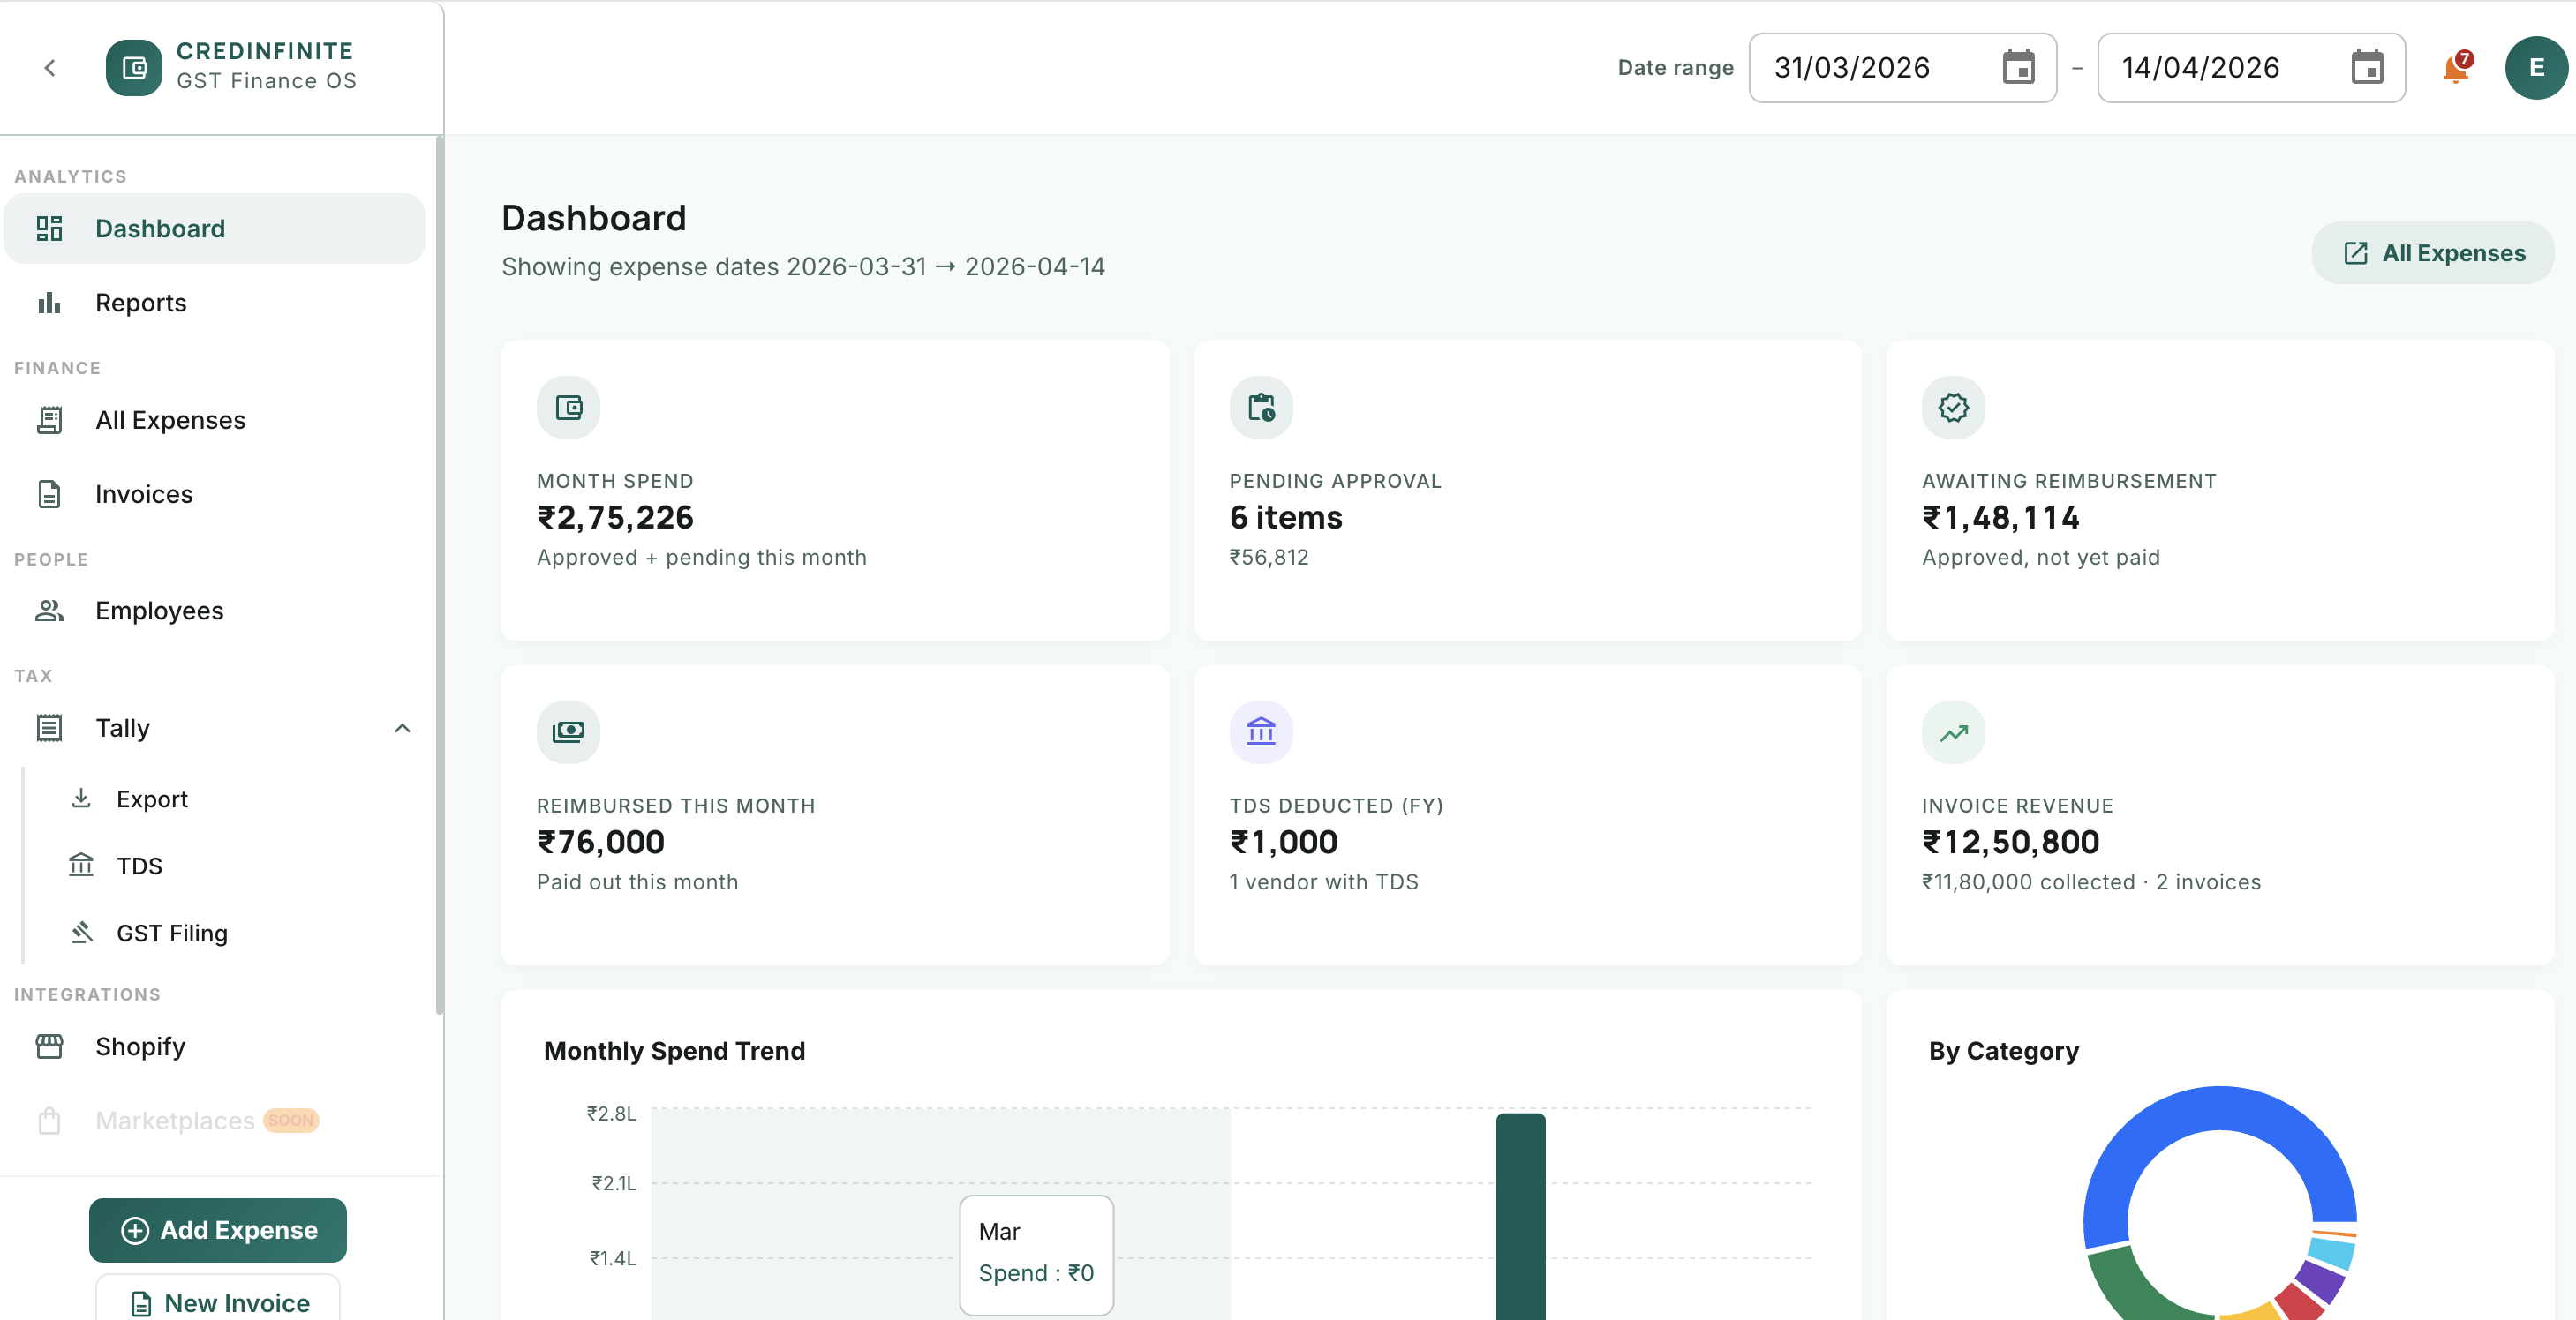Click the Pending Approval clipboard icon

click(x=1261, y=408)
